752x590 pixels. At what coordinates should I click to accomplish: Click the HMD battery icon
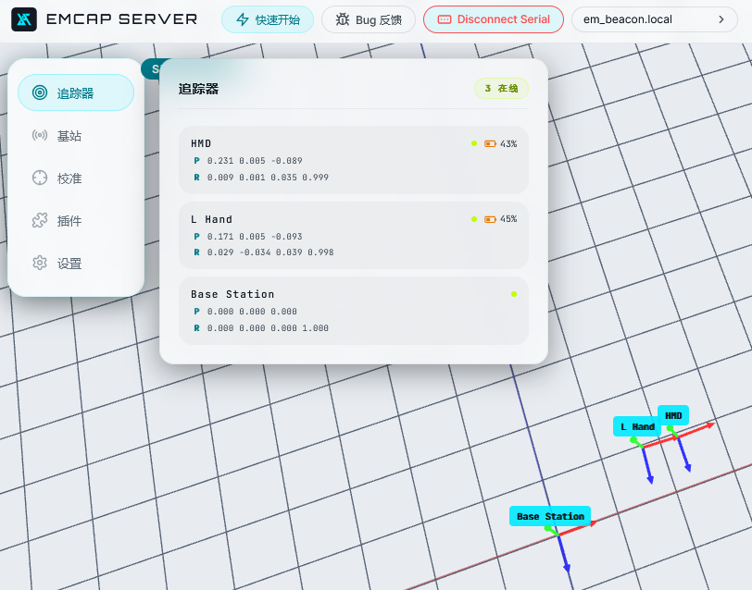[490, 143]
